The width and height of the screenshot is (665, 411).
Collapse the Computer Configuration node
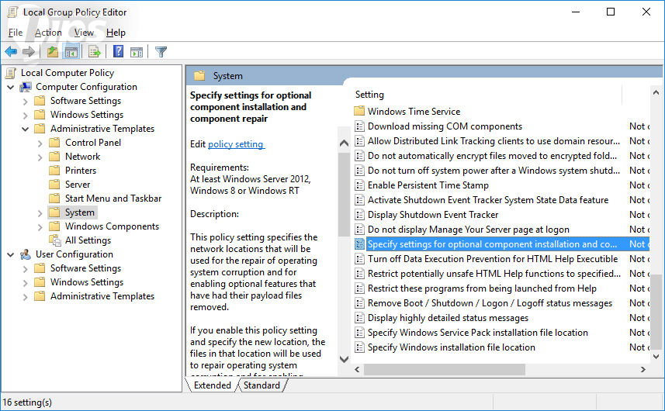pyautogui.click(x=11, y=88)
